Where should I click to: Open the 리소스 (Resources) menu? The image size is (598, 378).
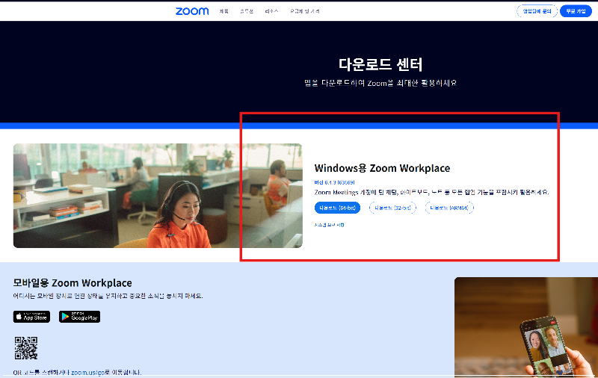[x=271, y=11]
